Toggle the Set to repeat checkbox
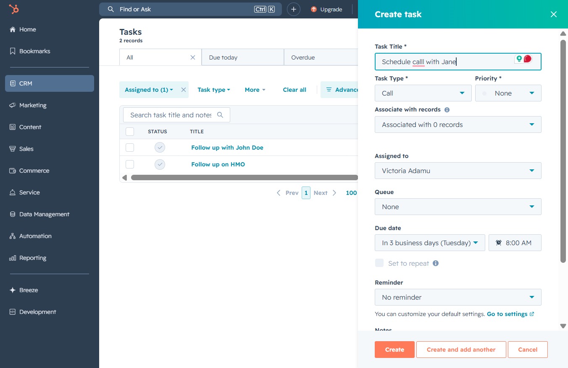 point(379,263)
